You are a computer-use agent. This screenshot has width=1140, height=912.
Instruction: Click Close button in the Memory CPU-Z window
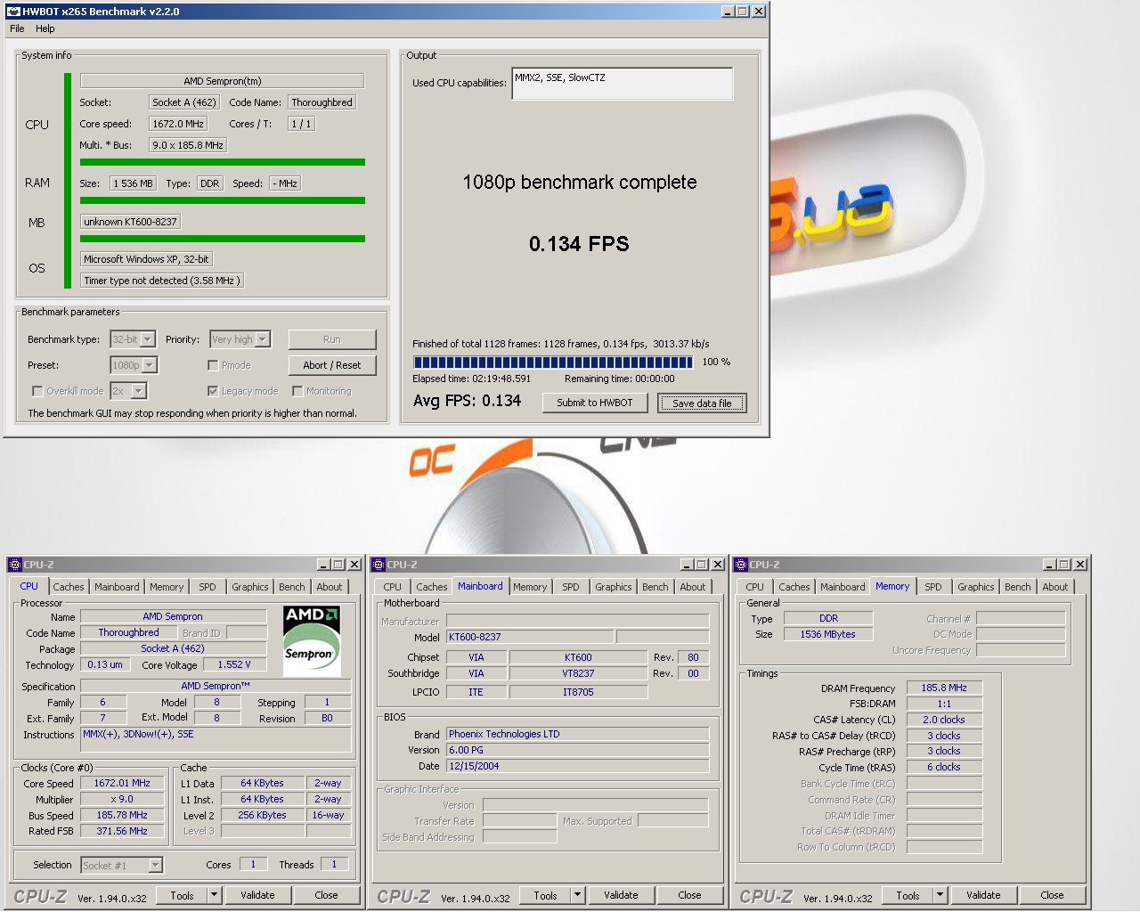tap(1052, 895)
